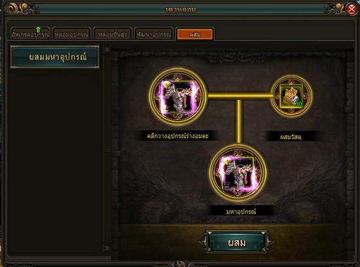This screenshot has width=360, height=267.
Task: Click the immortal armor equipment slot icon
Action: click(178, 97)
